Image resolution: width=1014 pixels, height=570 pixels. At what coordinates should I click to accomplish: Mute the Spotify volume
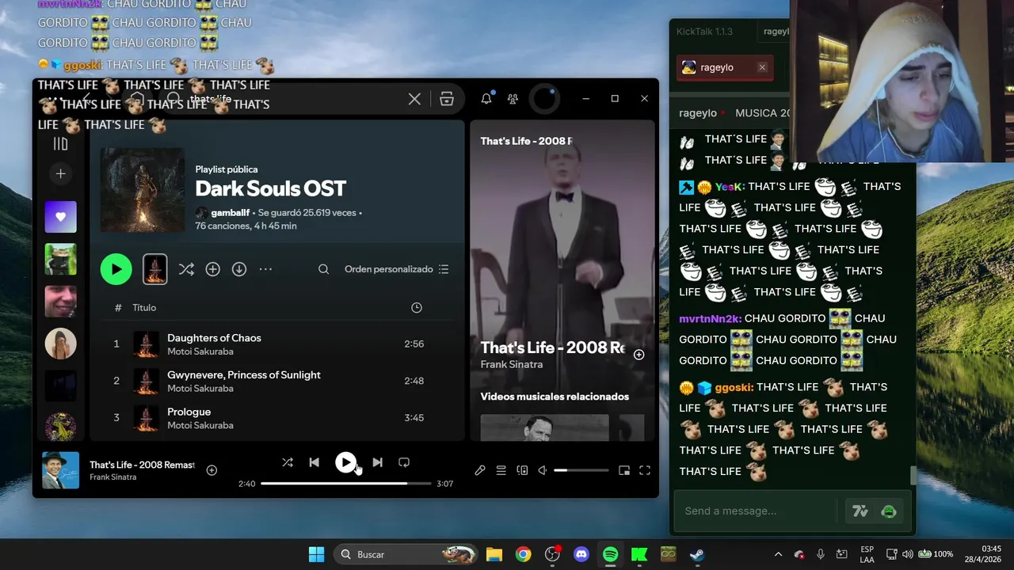coord(543,470)
